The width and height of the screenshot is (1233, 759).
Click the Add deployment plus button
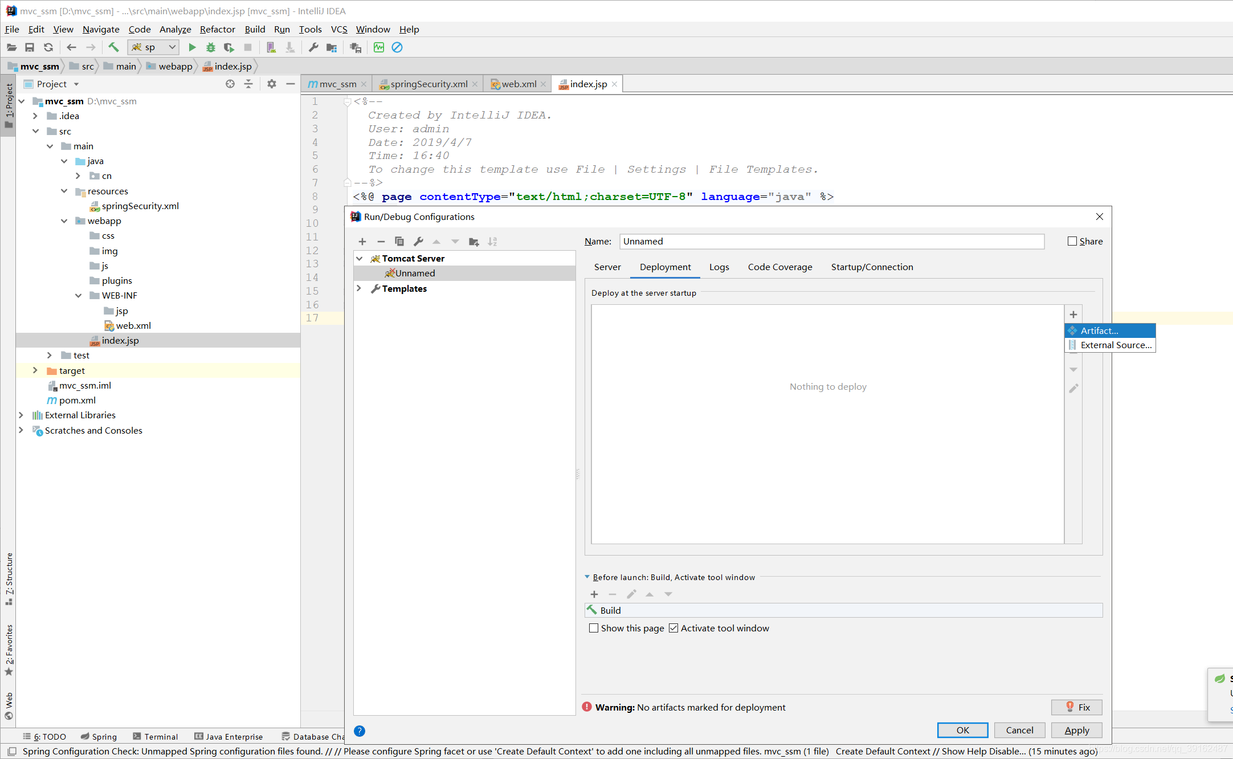(x=1073, y=315)
